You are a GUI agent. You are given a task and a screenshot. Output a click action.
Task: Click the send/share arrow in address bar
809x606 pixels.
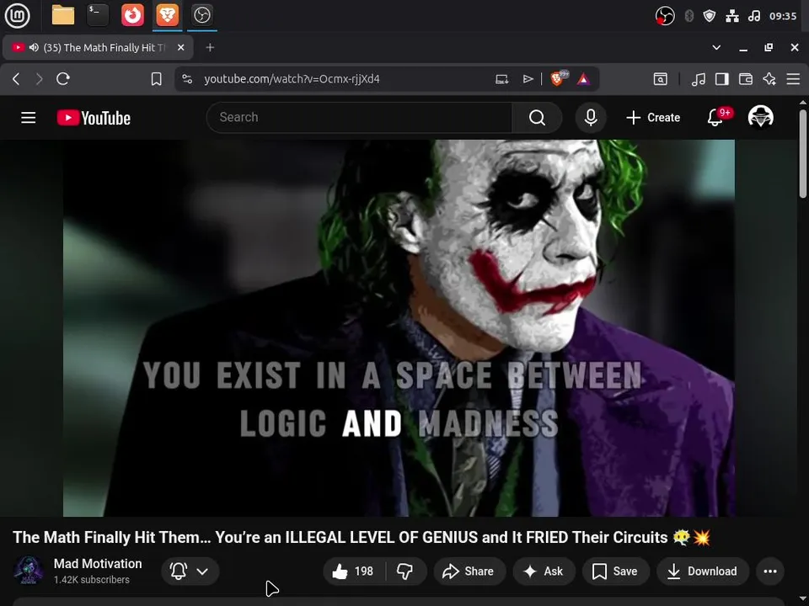coord(528,79)
